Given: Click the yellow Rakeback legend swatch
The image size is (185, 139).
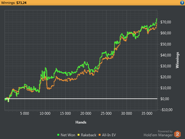Looking at the screenshot, I should point(79,135).
